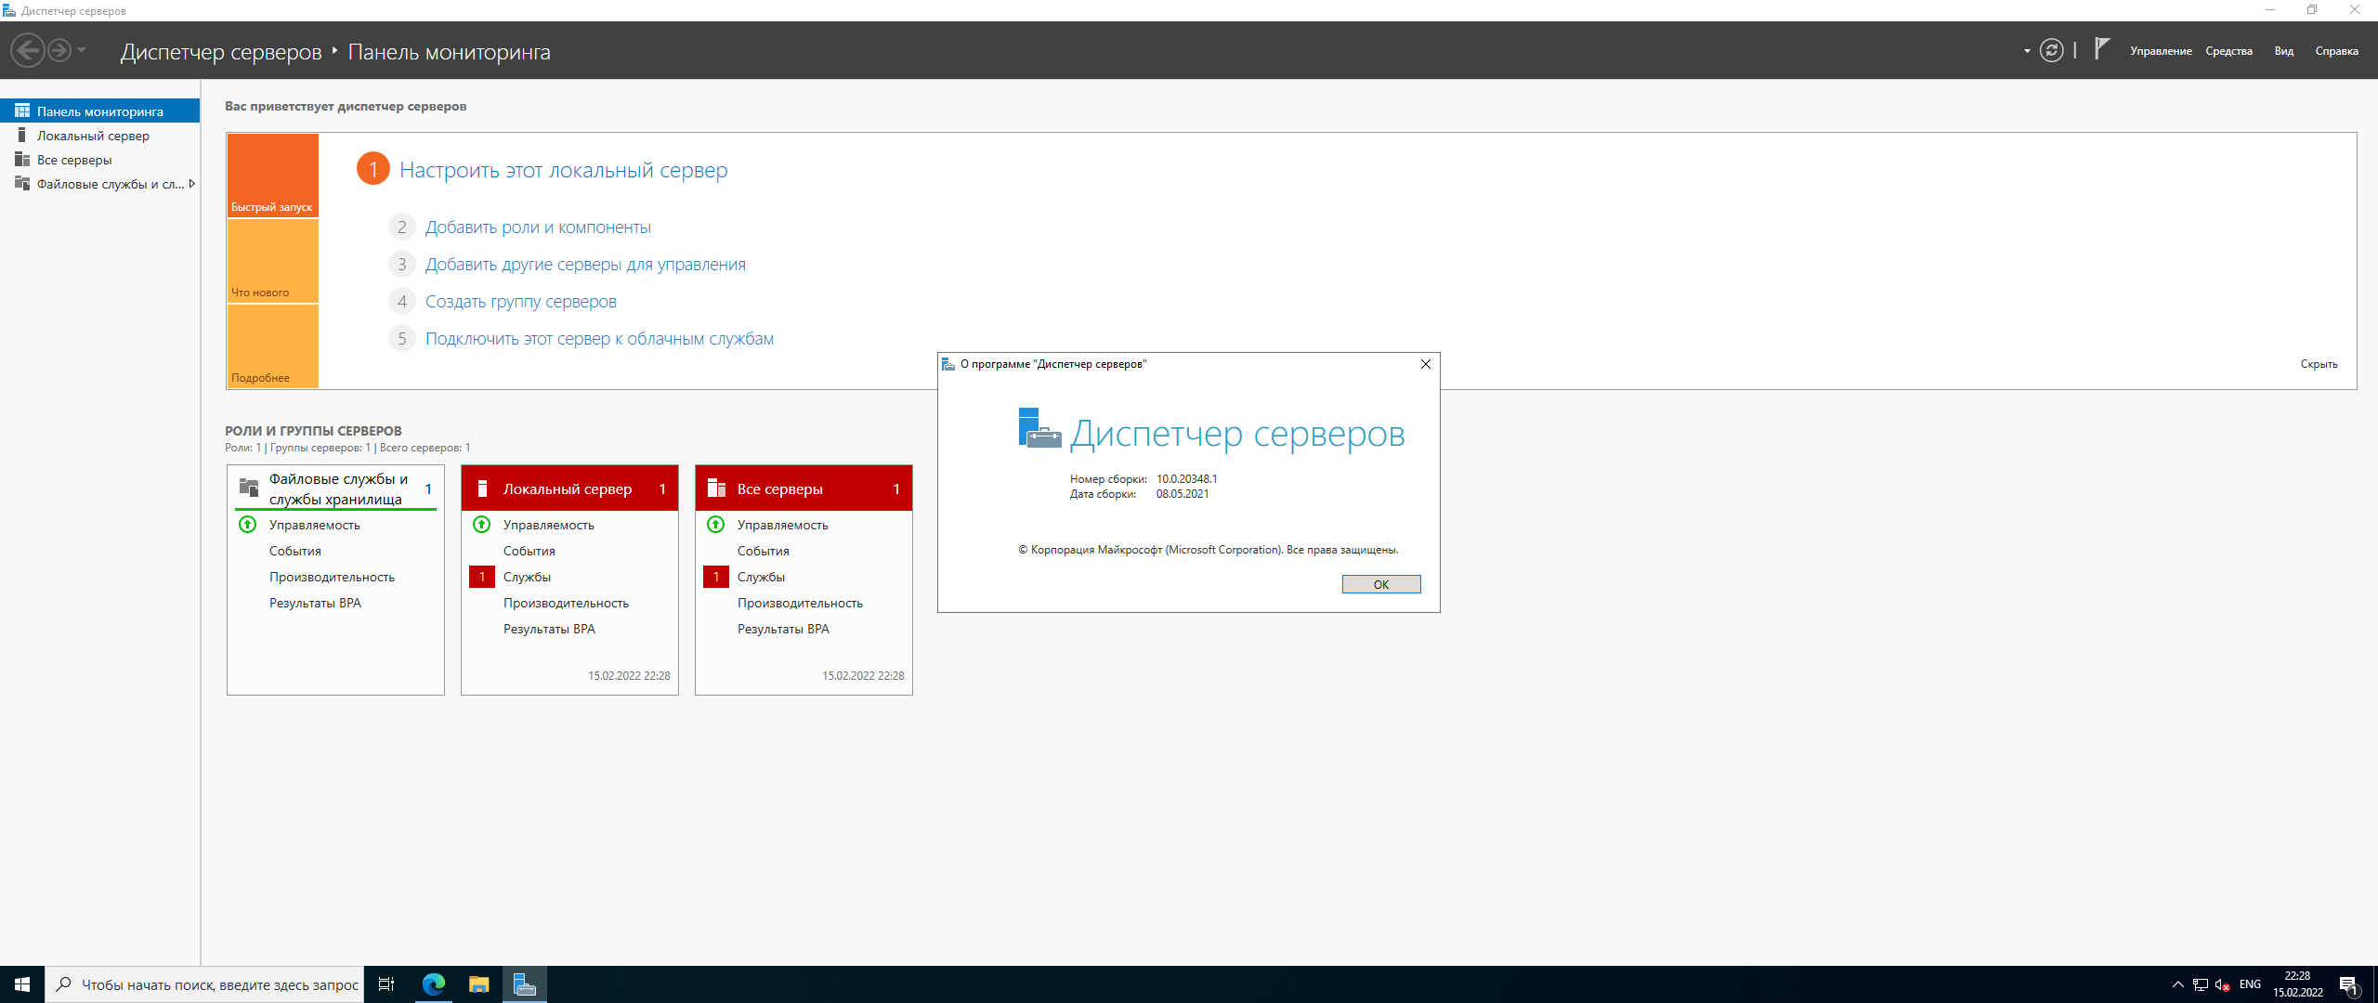The width and height of the screenshot is (2378, 1003).
Task: Click the Все серверы tile header
Action: pyautogui.click(x=804, y=488)
